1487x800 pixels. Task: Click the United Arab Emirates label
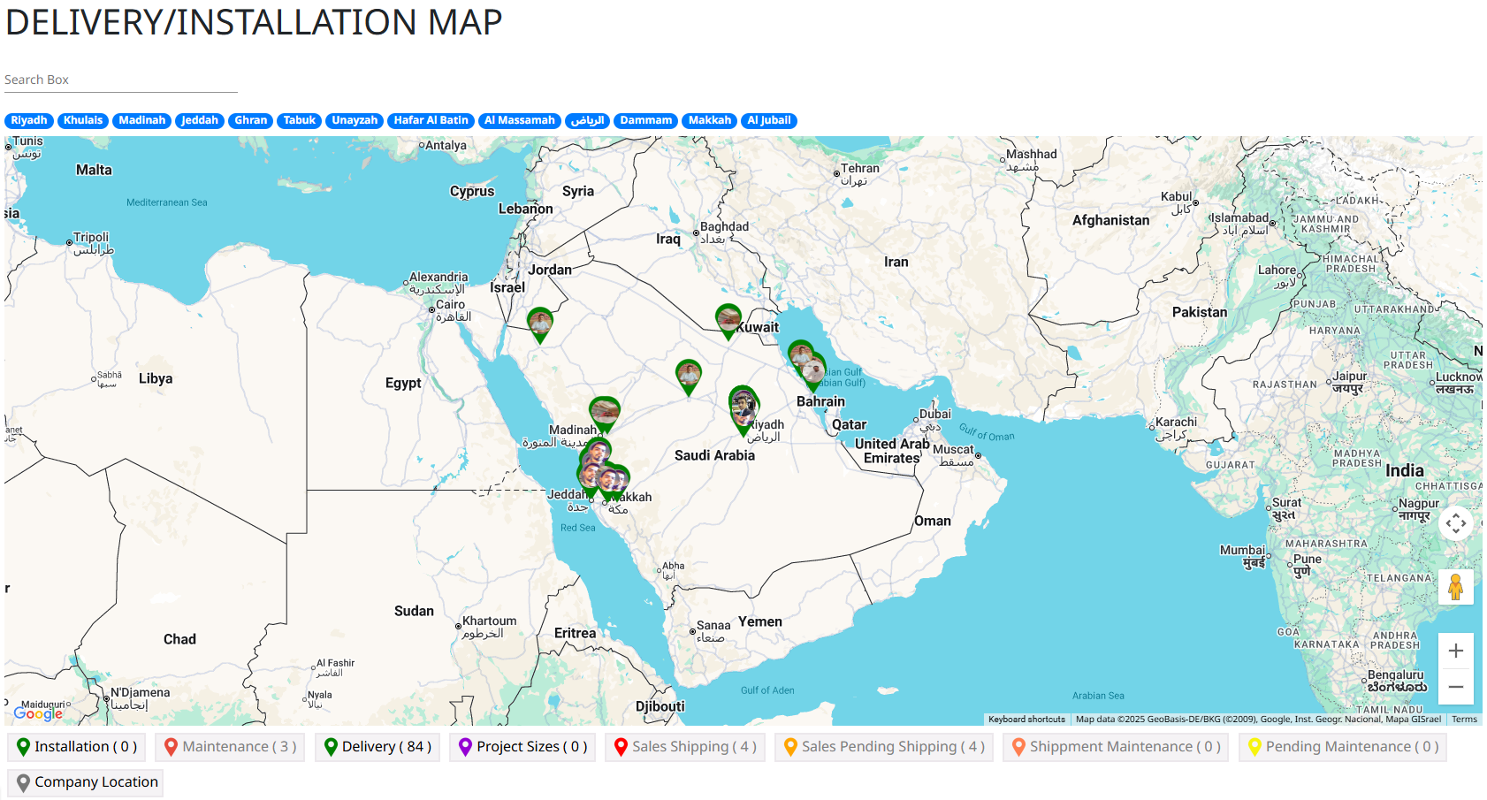click(892, 451)
